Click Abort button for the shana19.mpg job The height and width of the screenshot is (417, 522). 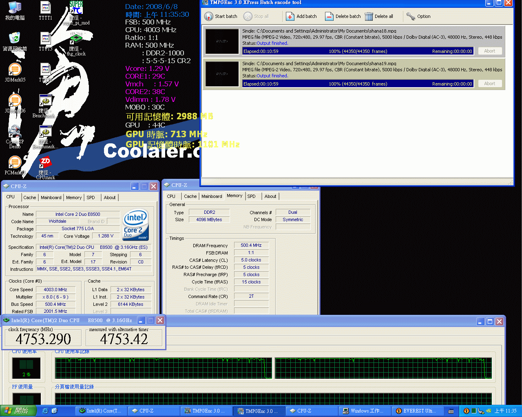pyautogui.click(x=489, y=83)
